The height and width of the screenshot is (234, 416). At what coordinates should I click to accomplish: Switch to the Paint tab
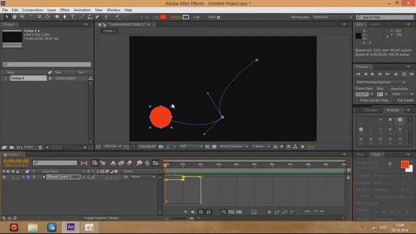376,154
